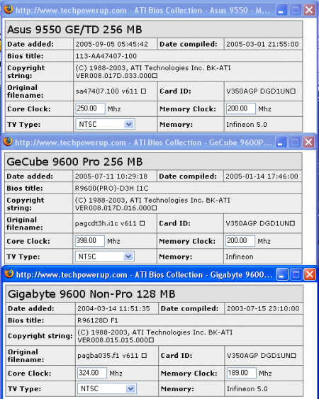Click the GeCube 9600 Pro 256 MB heading

coord(74,162)
